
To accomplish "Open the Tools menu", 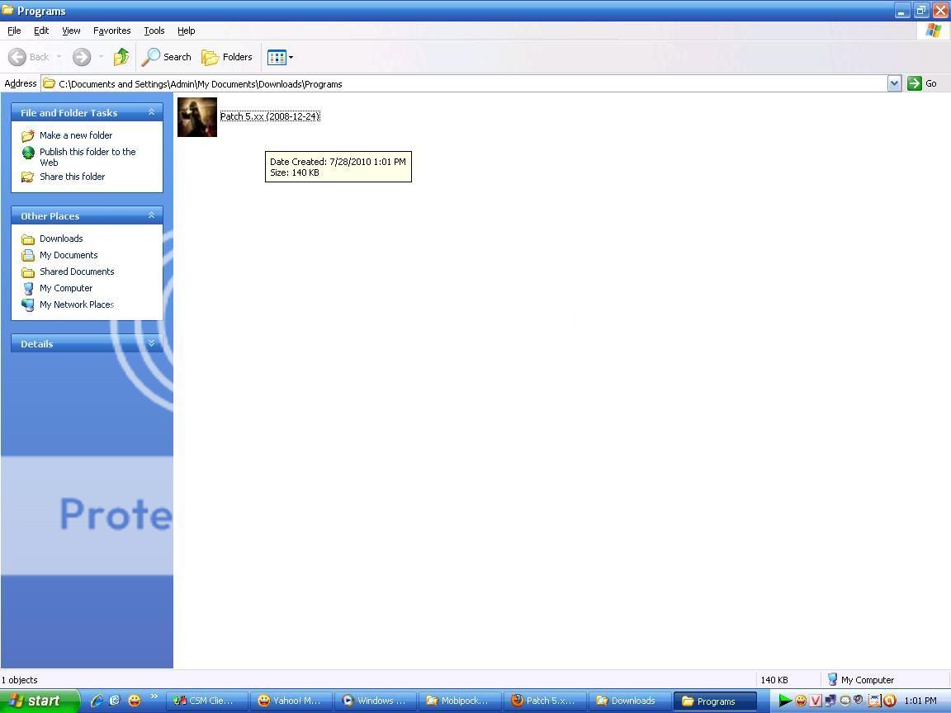I will coord(154,31).
